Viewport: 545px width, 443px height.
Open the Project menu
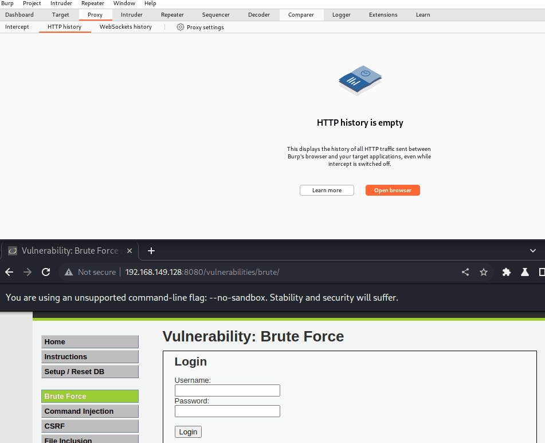(32, 3)
